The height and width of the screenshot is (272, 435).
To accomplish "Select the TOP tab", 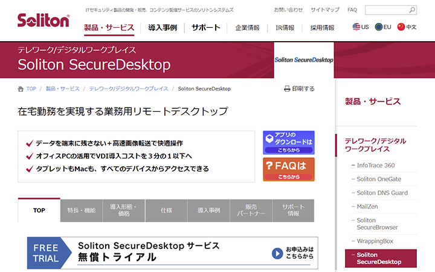I will coord(39,210).
